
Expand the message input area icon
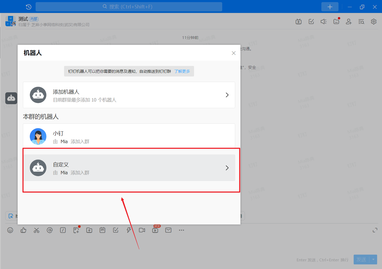tap(375, 230)
